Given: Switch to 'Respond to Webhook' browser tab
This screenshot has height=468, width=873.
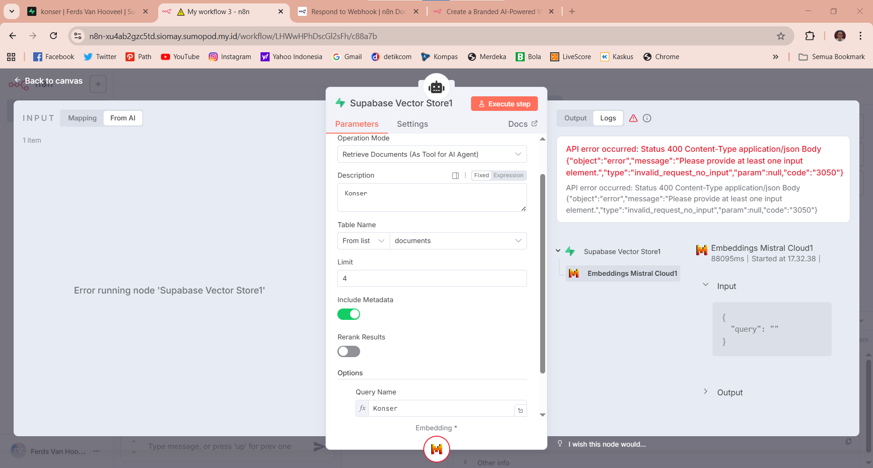Looking at the screenshot, I should click(x=358, y=12).
